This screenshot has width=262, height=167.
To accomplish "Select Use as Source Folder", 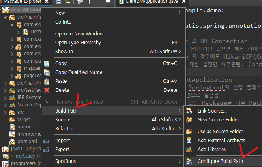I will (223, 132).
